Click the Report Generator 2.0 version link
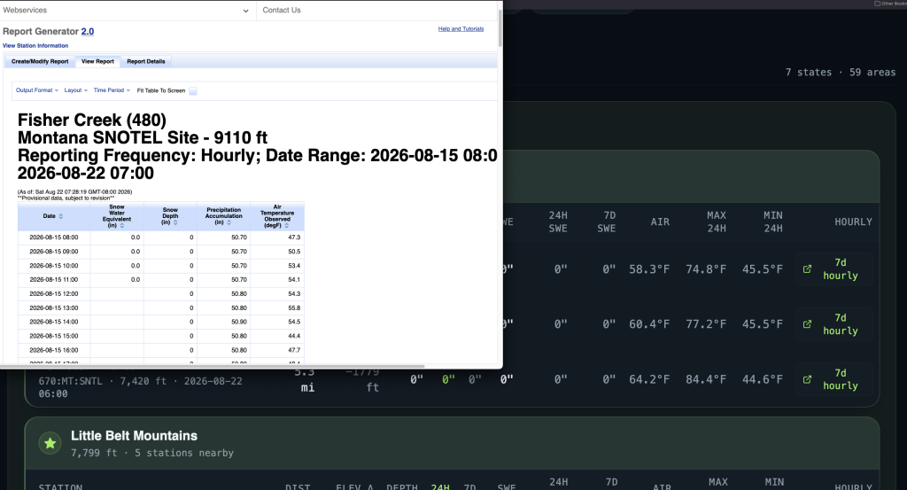This screenshot has height=490, width=907. click(88, 32)
